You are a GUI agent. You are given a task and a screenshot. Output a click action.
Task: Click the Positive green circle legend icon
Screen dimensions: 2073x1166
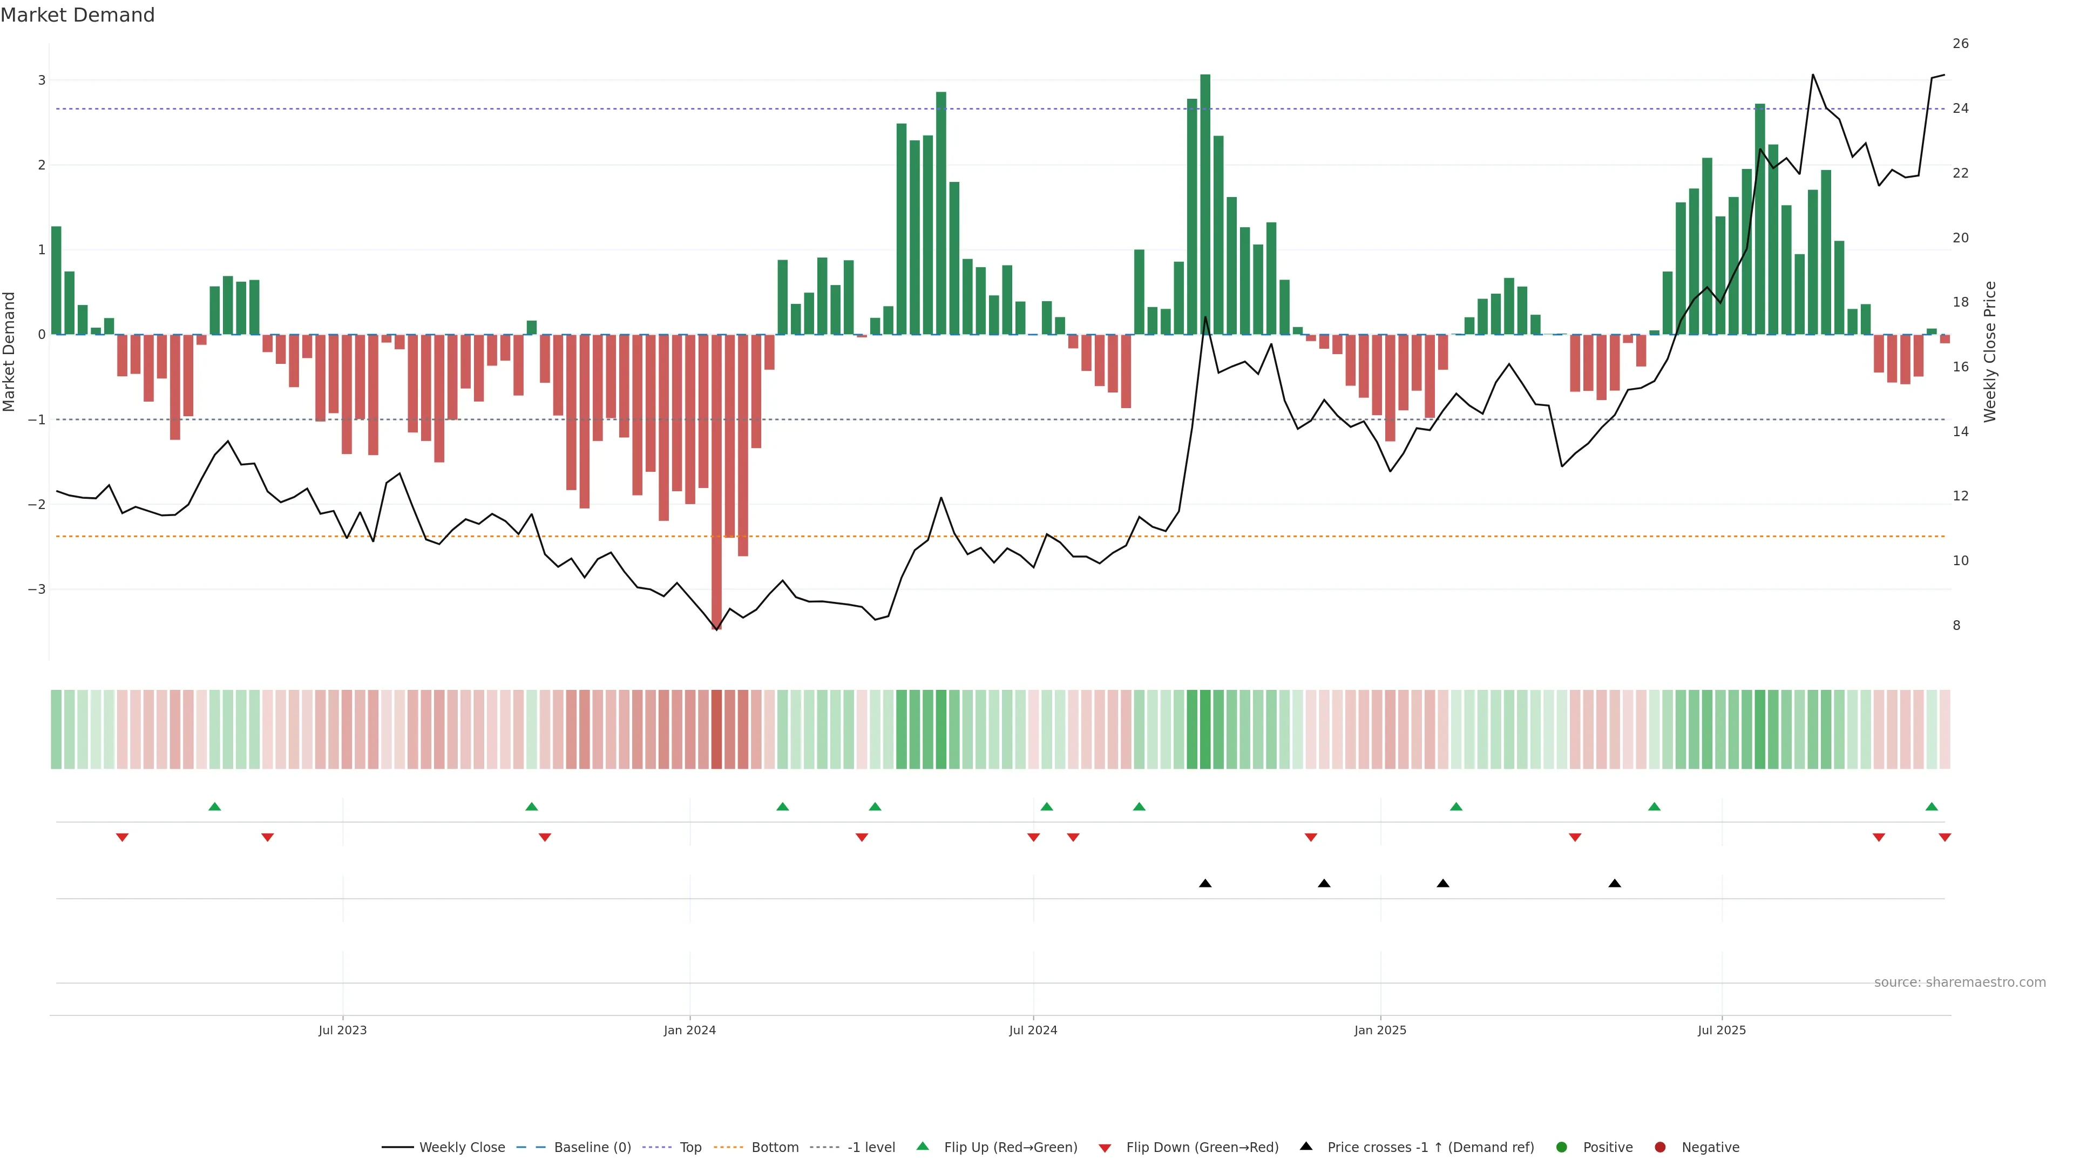coord(1562,1148)
